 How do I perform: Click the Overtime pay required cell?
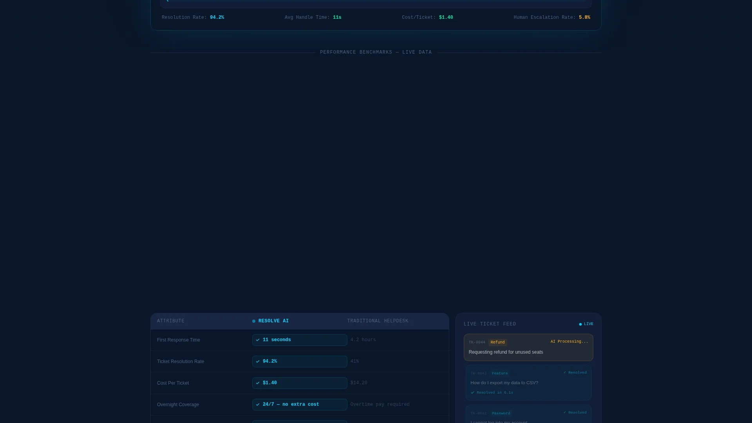click(x=380, y=405)
